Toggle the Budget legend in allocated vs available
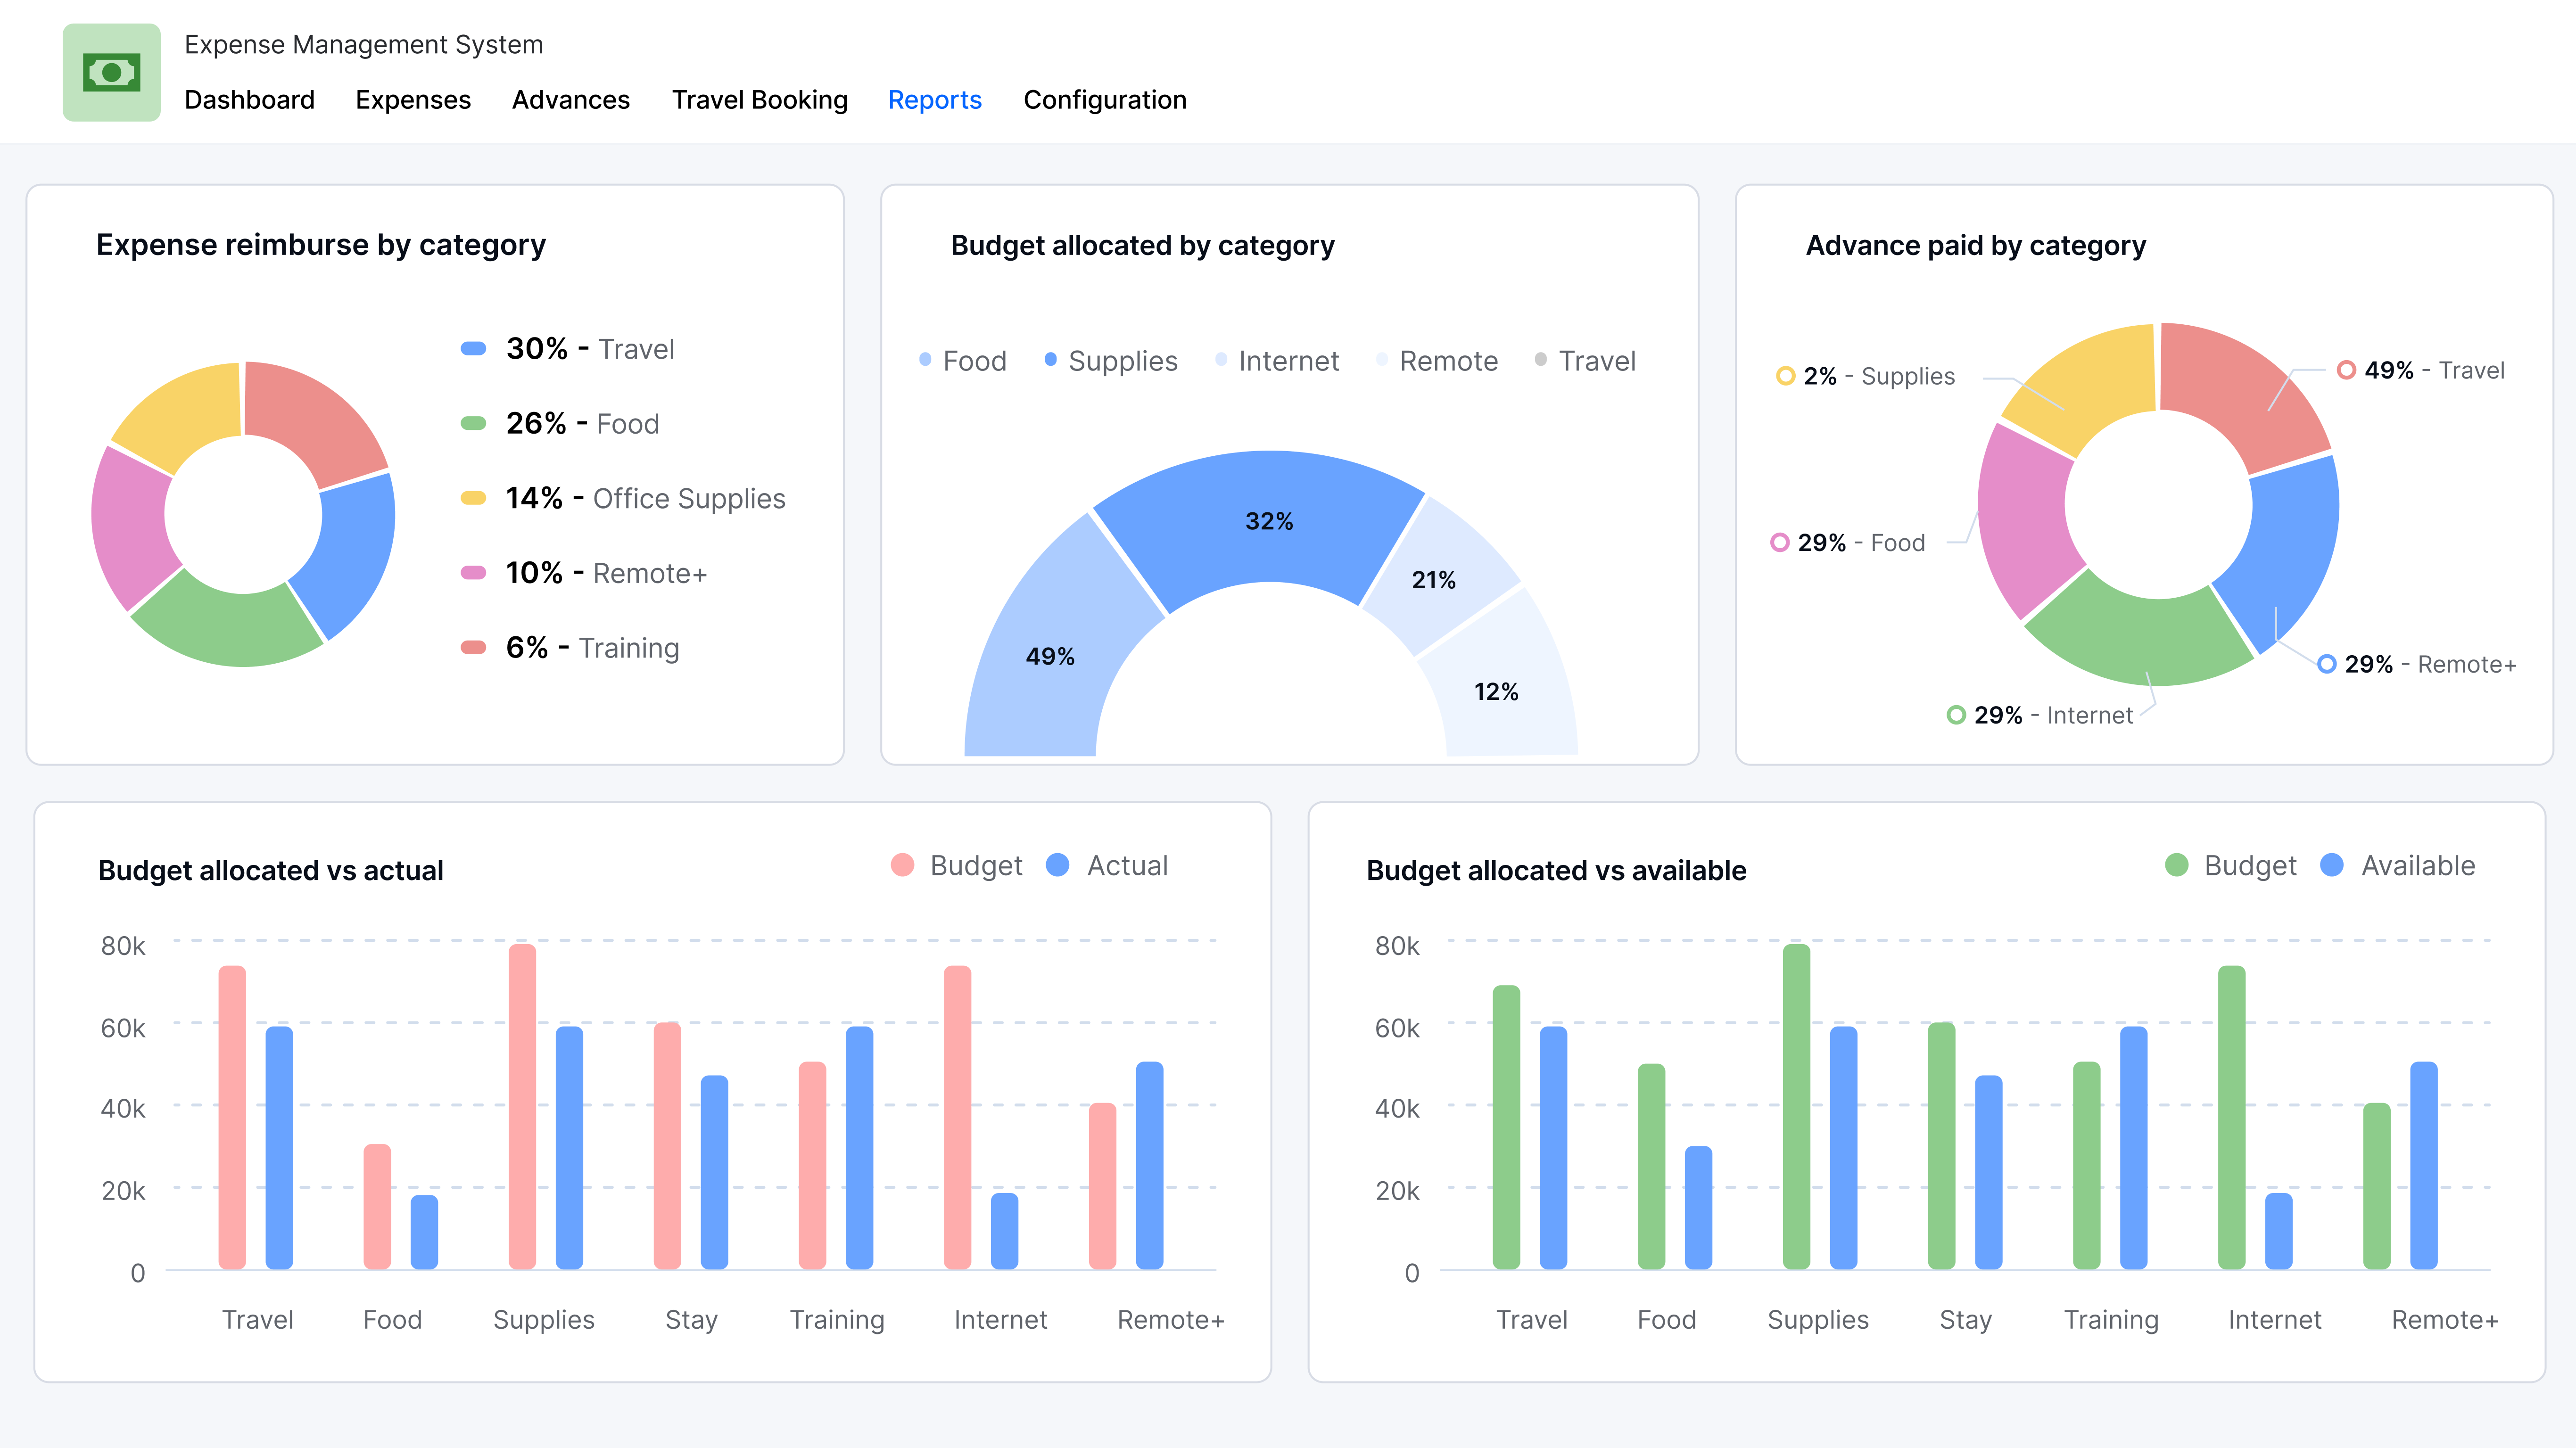Image resolution: width=2576 pixels, height=1448 pixels. pos(2230,865)
